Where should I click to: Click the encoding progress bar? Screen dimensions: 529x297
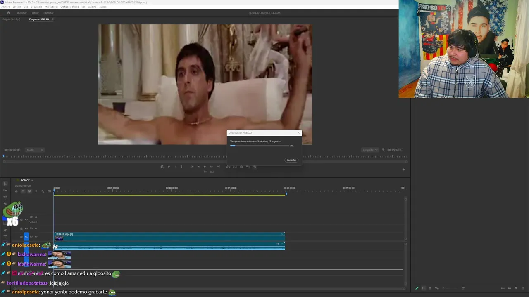(260, 146)
